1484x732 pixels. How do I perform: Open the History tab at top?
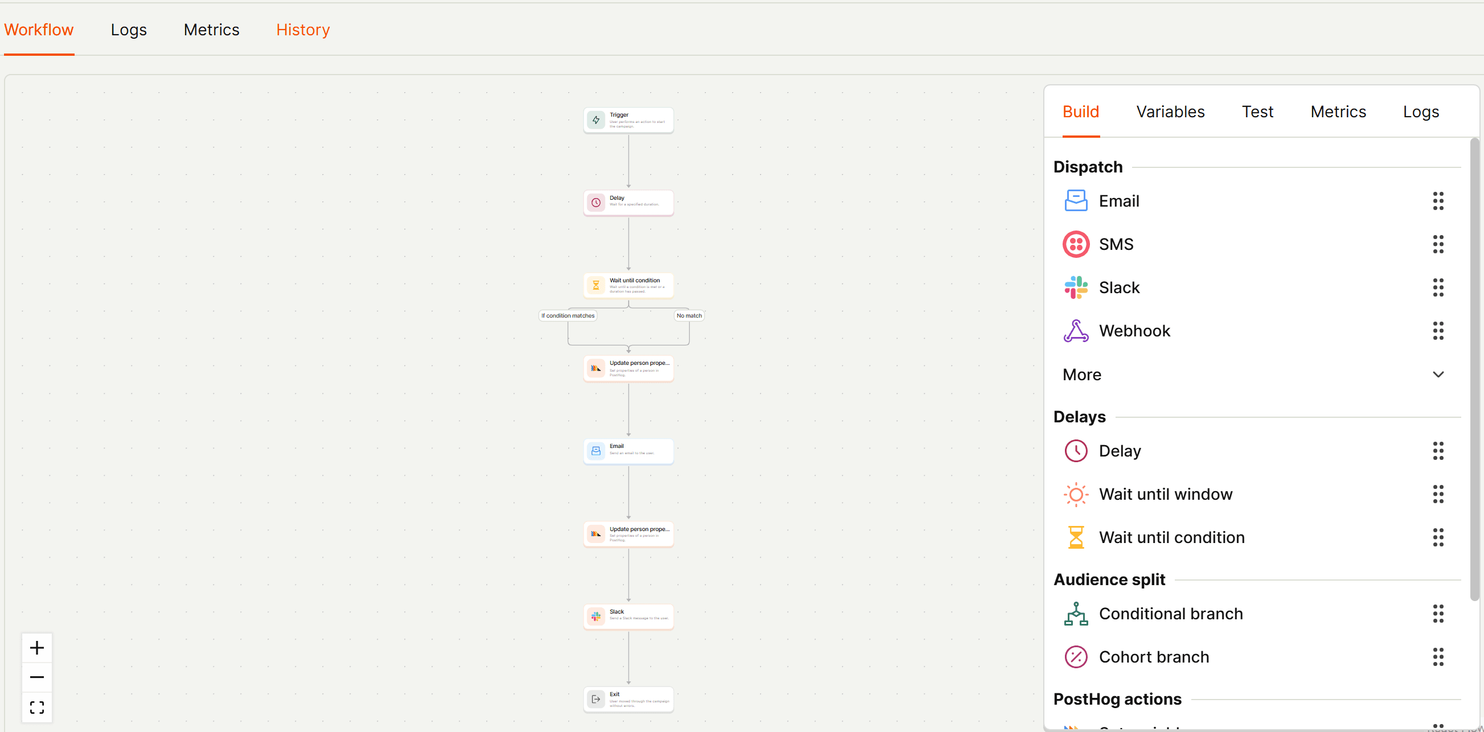(x=302, y=30)
